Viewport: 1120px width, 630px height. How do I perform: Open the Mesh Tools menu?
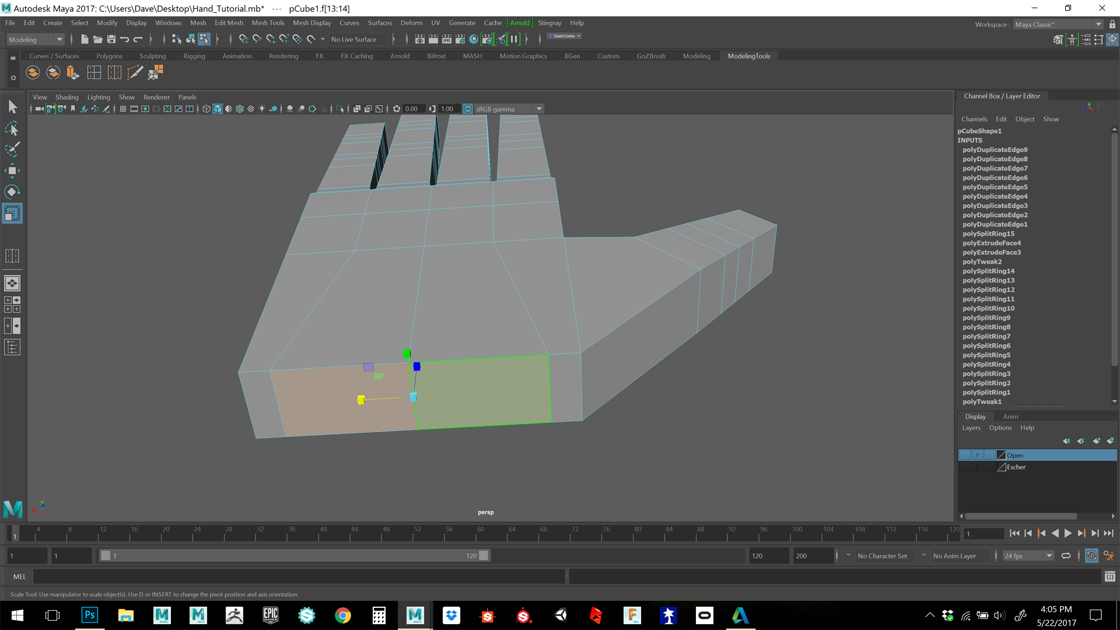[268, 23]
